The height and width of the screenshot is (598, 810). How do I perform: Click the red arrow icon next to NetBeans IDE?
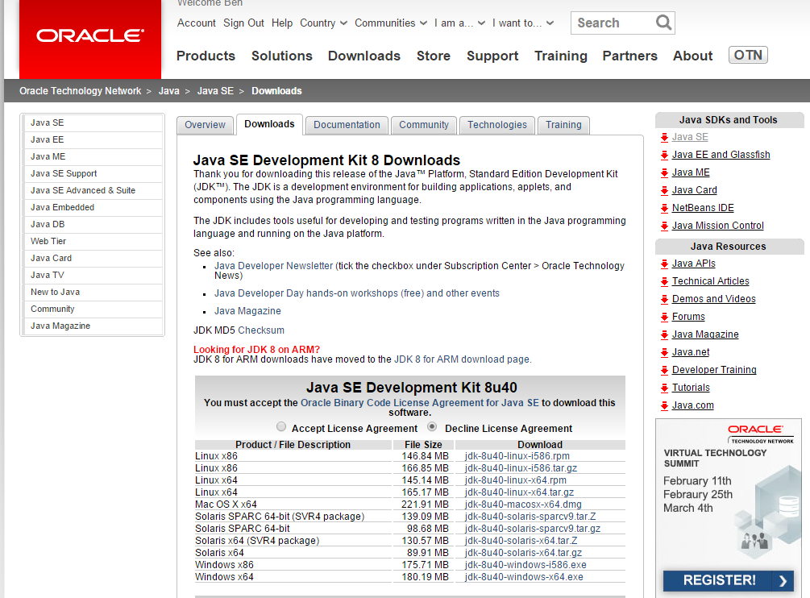(x=664, y=208)
